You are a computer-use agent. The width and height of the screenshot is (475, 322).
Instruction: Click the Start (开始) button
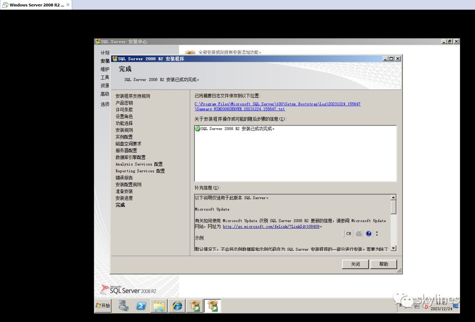[103, 306]
